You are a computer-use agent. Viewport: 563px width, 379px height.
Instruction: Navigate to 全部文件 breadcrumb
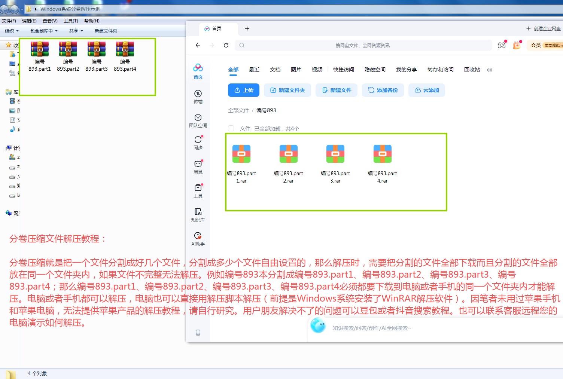pyautogui.click(x=238, y=110)
